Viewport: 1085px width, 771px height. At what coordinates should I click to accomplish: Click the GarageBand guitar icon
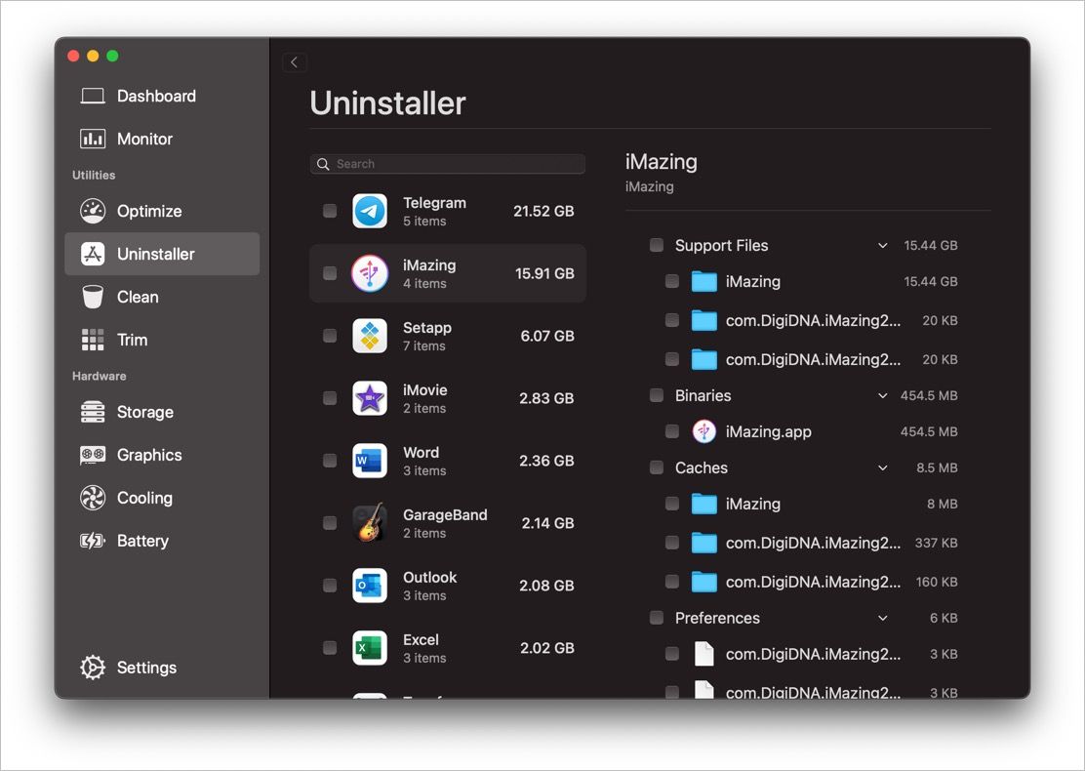pos(370,522)
